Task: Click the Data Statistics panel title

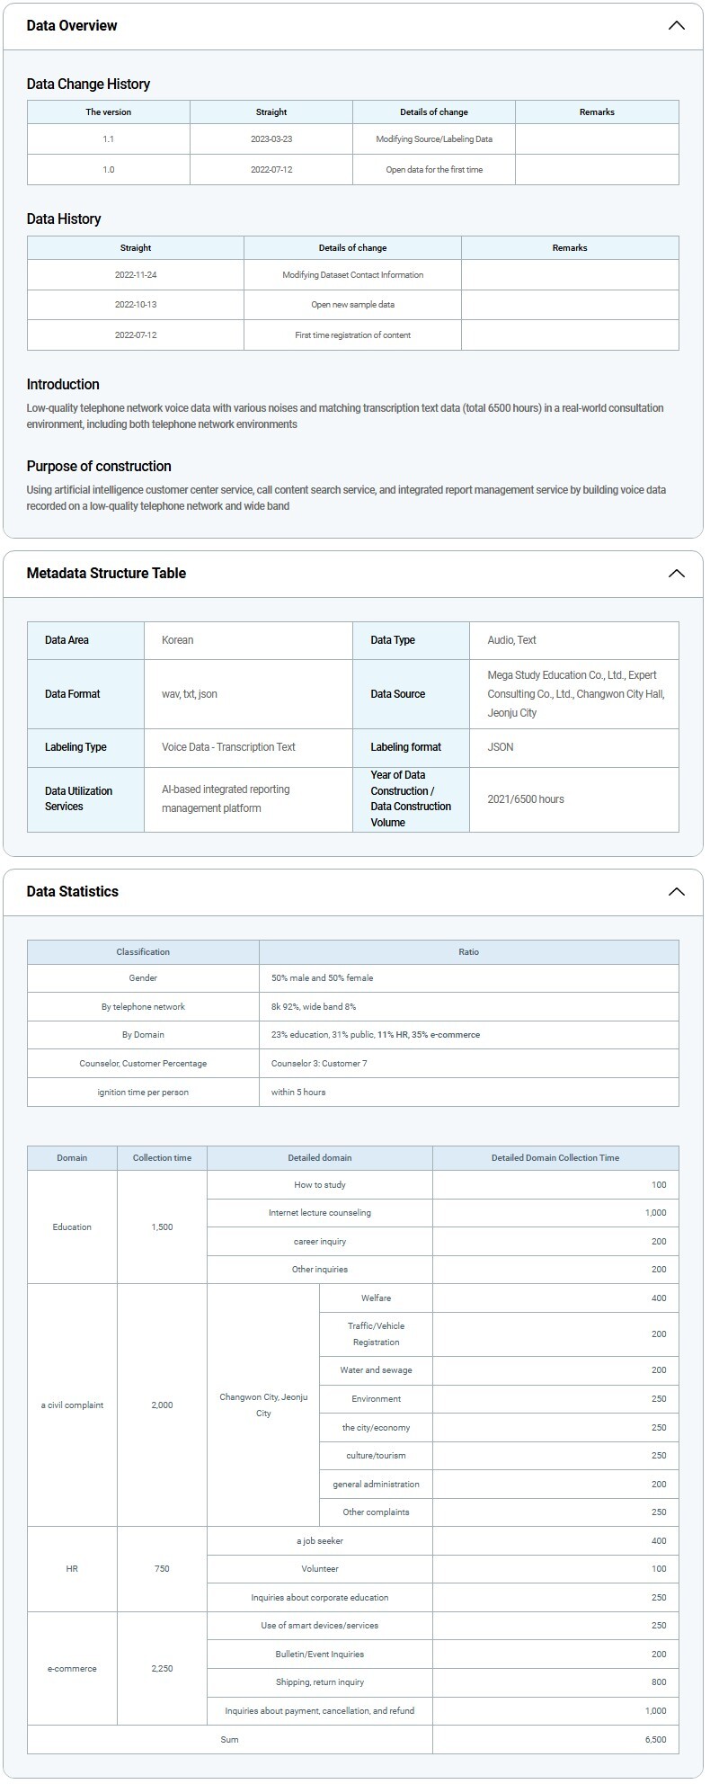Action: point(73,892)
